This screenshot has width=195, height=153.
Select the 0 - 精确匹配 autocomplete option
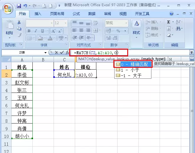point(133,64)
